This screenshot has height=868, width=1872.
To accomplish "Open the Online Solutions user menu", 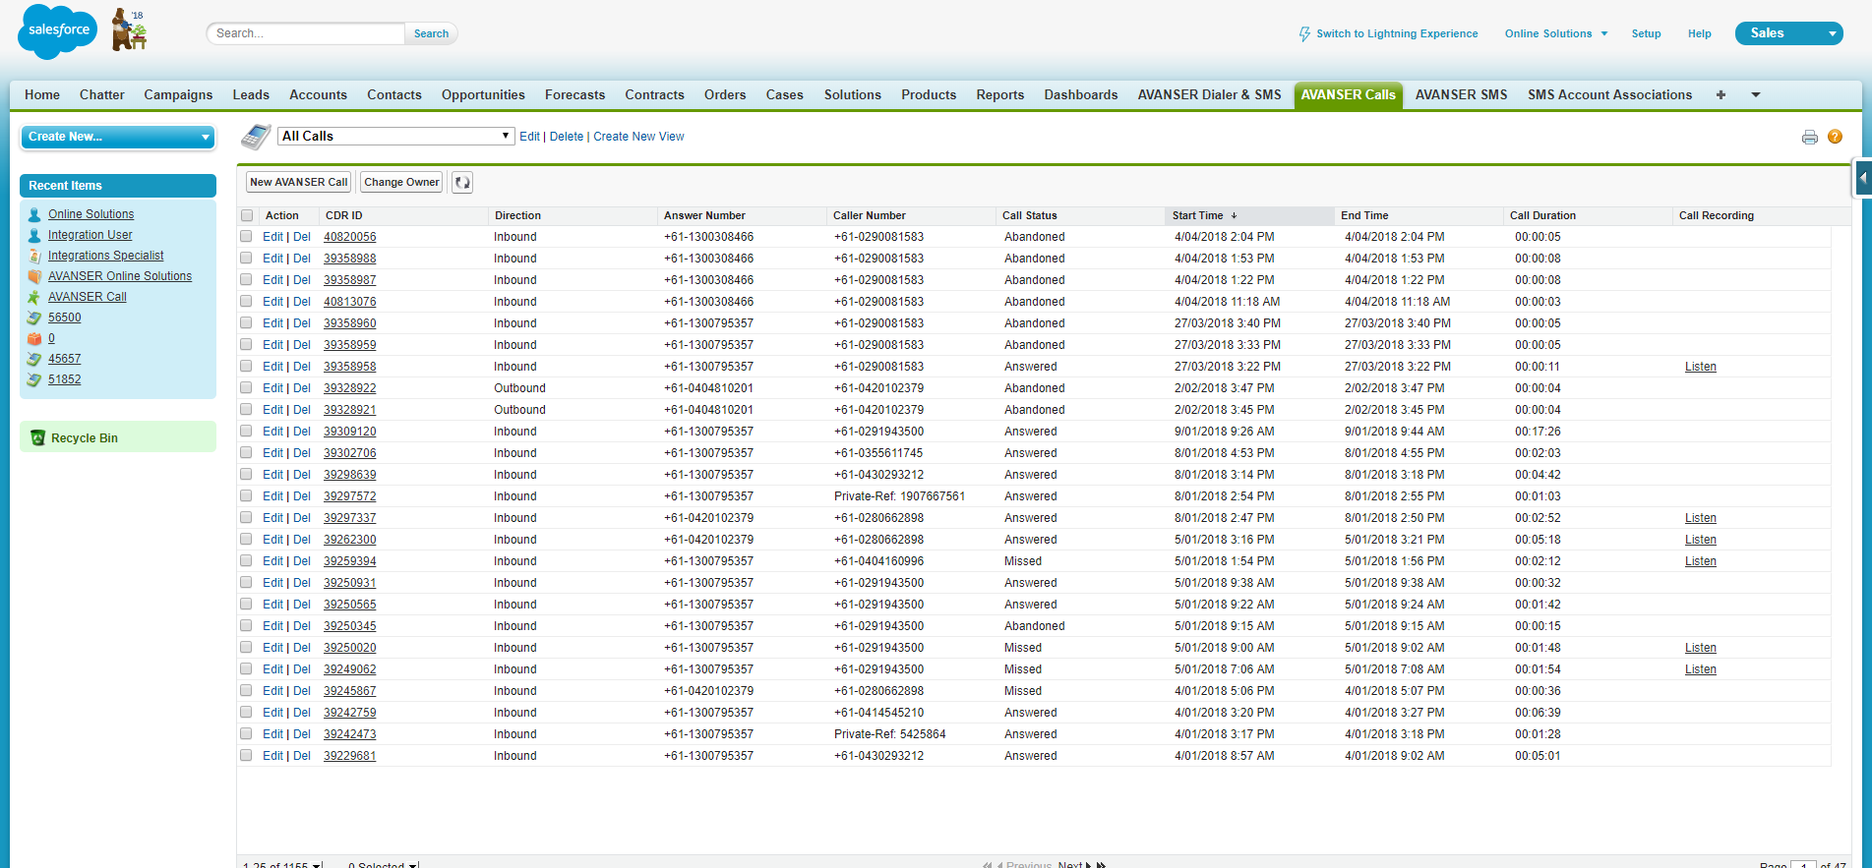I will tap(1556, 33).
